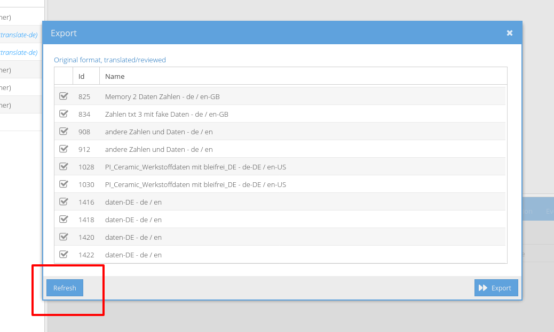Open the 'Original format, translated/reviewed' link

(x=110, y=60)
